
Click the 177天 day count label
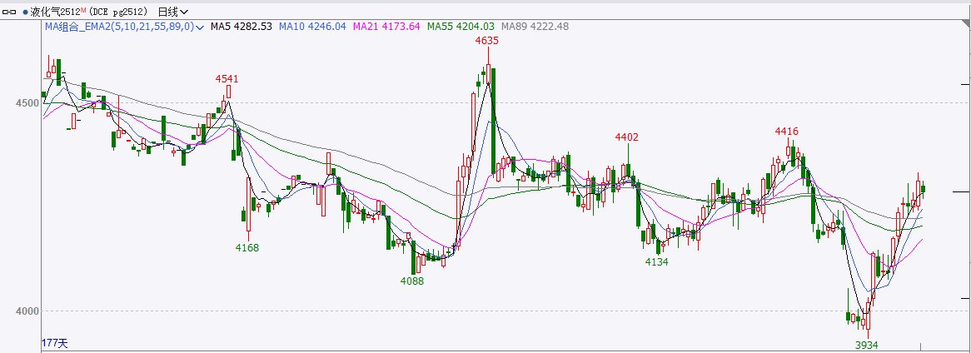pyautogui.click(x=55, y=342)
